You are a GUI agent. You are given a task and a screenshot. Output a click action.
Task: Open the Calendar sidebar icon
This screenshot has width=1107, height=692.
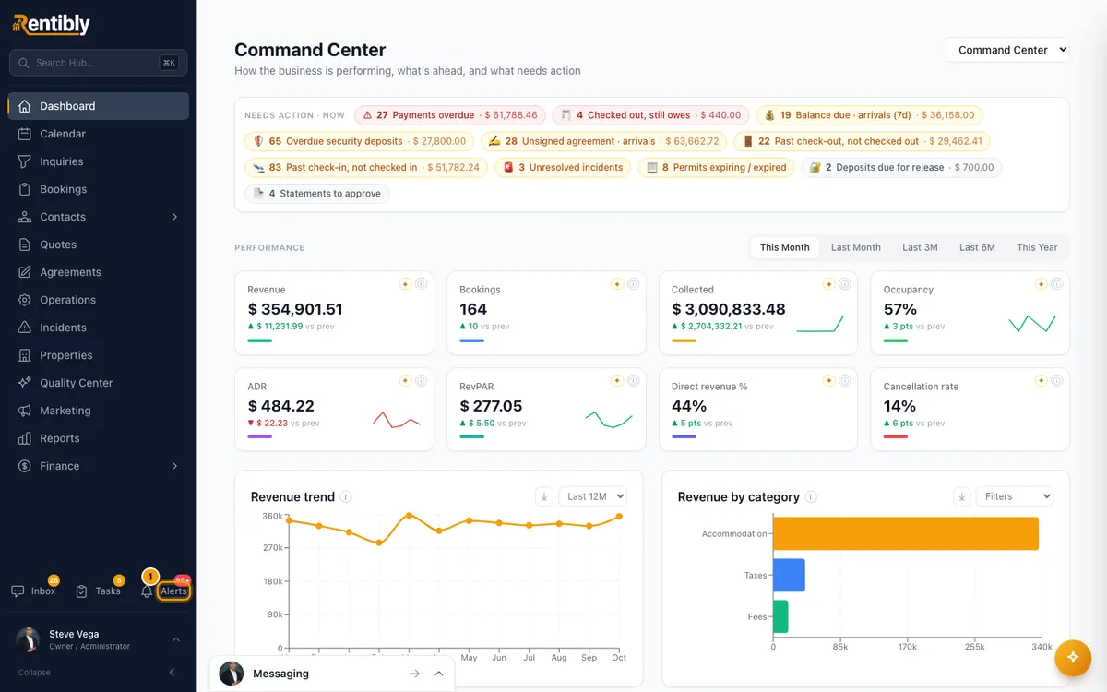25,134
